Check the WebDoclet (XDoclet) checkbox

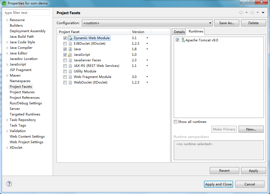[x=65, y=82]
